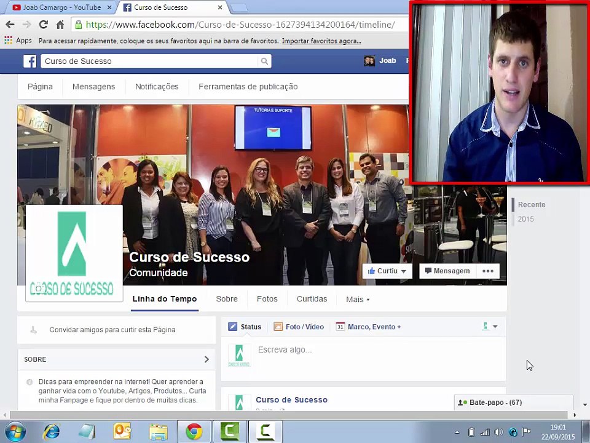Open the Joab profile picture

[x=369, y=61]
